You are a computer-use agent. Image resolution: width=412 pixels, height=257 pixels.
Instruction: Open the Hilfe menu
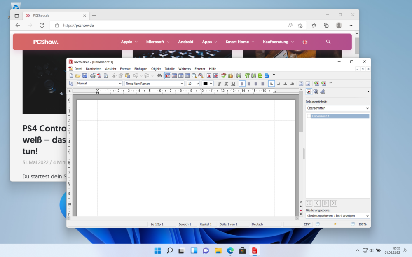(x=212, y=69)
